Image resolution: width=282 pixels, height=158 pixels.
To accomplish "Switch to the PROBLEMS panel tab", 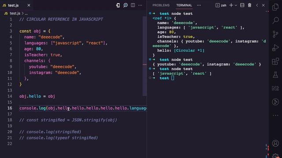I will [x=161, y=5].
